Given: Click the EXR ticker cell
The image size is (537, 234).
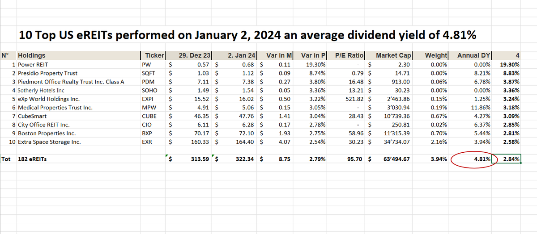Looking at the screenshot, I should [153, 142].
